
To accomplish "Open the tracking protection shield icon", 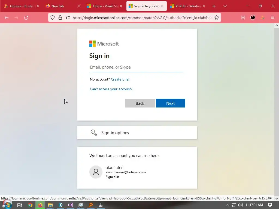I will [x=53, y=17].
